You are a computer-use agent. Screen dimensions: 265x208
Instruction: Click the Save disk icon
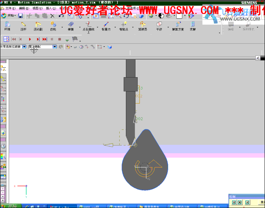coord(21,16)
